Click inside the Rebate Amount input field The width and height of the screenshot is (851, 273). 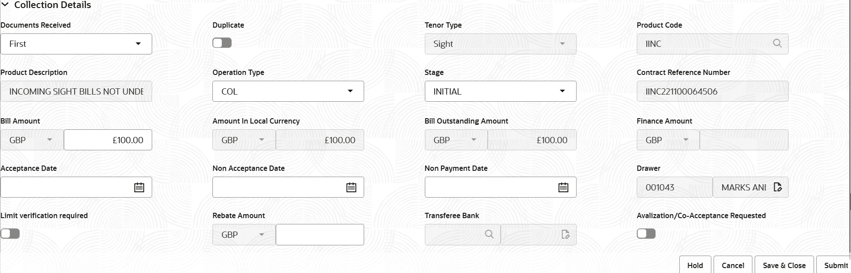tap(320, 234)
